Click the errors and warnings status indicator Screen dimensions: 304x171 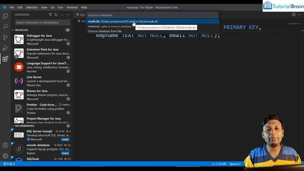9,164
